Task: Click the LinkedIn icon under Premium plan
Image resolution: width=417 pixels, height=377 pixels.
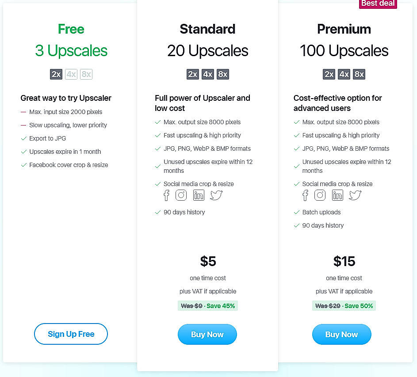Action: click(337, 195)
